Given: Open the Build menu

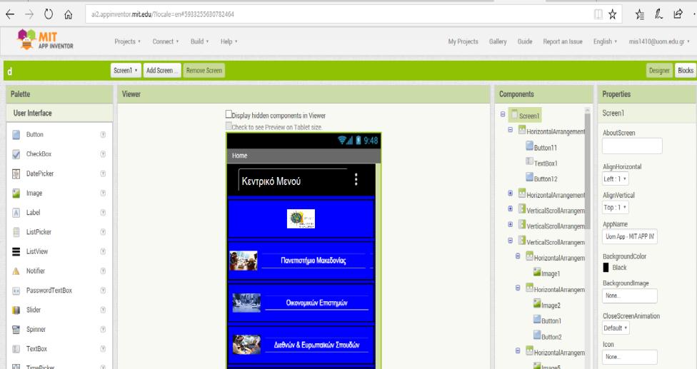Looking at the screenshot, I should (199, 41).
